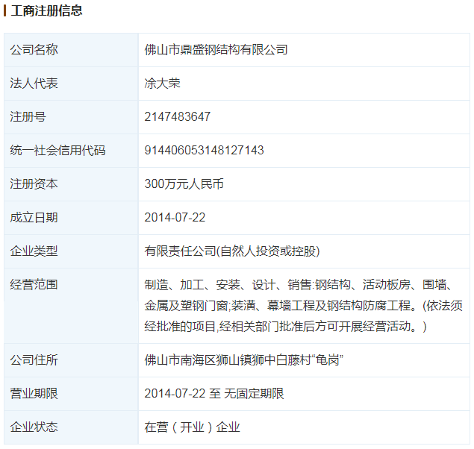Click the 工商注册信息 section heading

[46, 11]
